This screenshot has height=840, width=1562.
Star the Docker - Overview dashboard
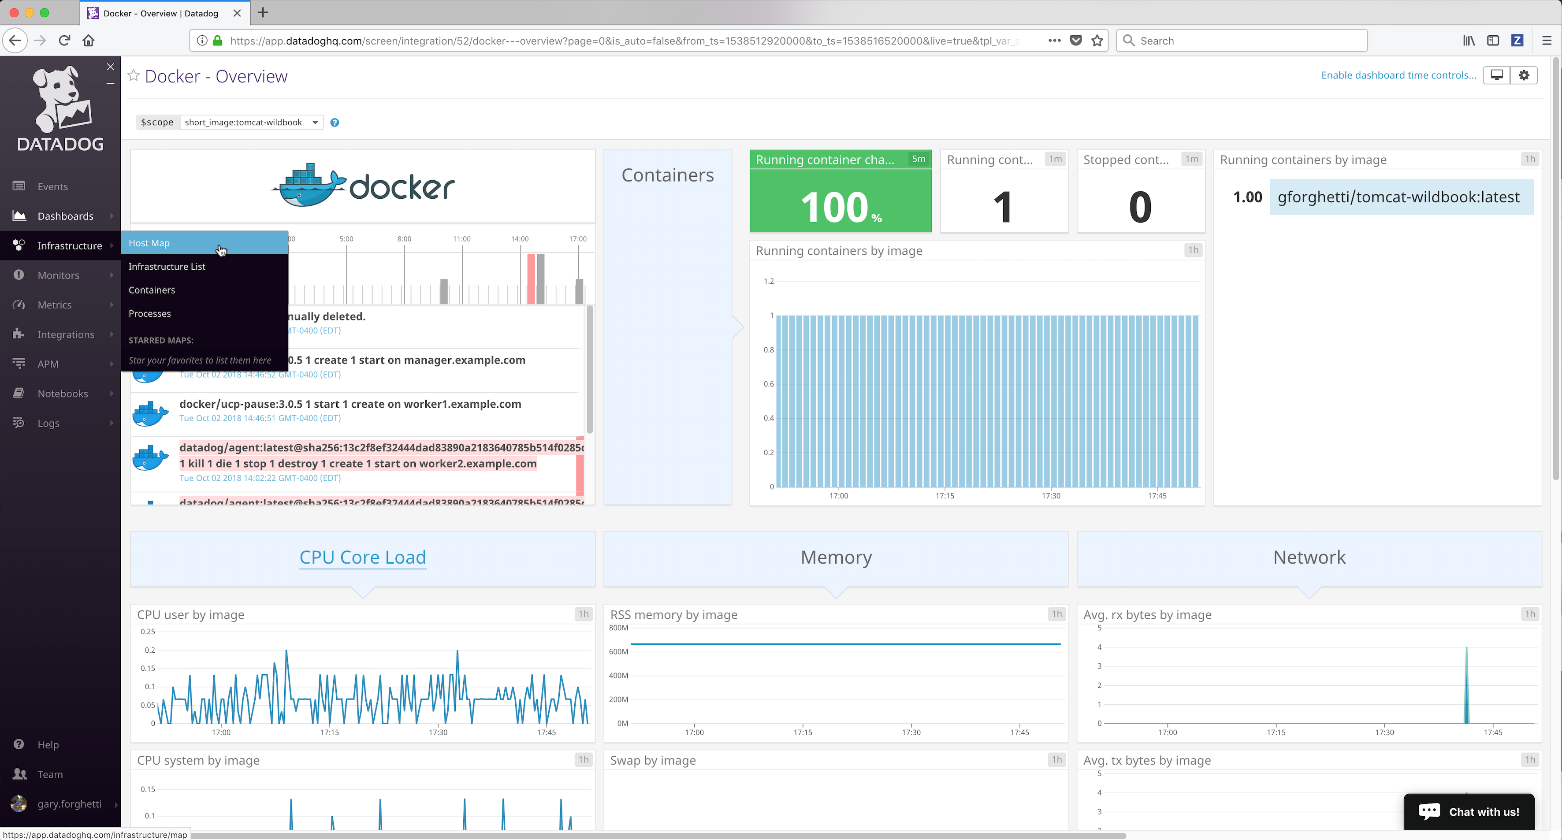134,75
